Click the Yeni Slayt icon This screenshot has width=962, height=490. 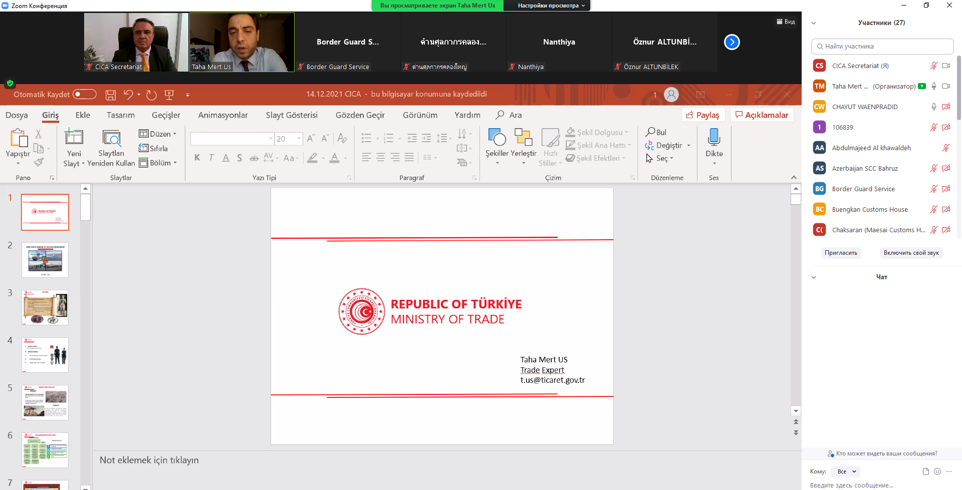pyautogui.click(x=74, y=138)
